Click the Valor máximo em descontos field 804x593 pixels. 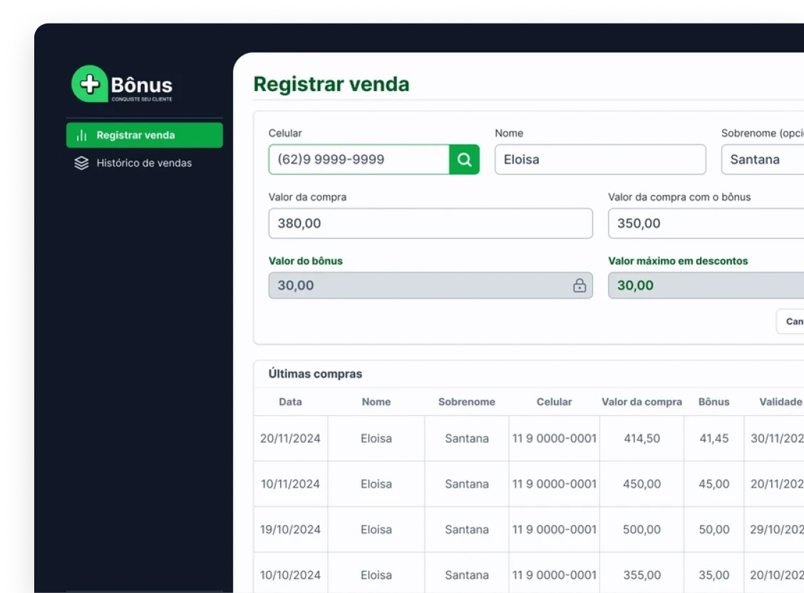pos(706,285)
